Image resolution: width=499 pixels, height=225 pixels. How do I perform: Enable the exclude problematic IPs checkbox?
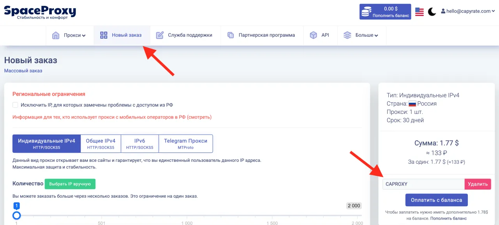point(15,105)
